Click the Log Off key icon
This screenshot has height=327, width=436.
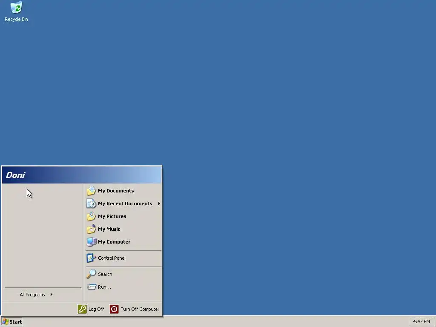[x=82, y=309]
